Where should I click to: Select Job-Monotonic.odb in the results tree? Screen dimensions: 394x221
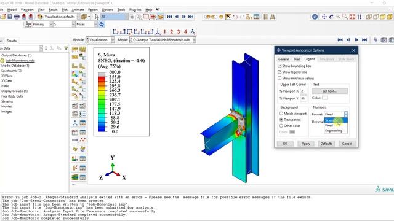tap(20, 60)
